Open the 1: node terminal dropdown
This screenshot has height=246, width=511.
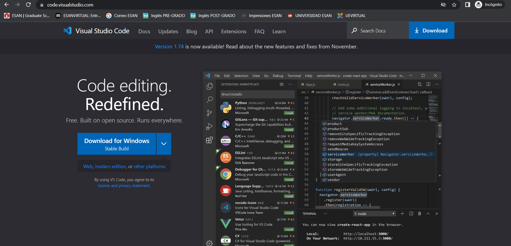(375, 214)
